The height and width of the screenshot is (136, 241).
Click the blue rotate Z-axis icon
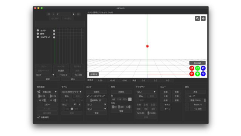pyautogui.click(x=203, y=68)
